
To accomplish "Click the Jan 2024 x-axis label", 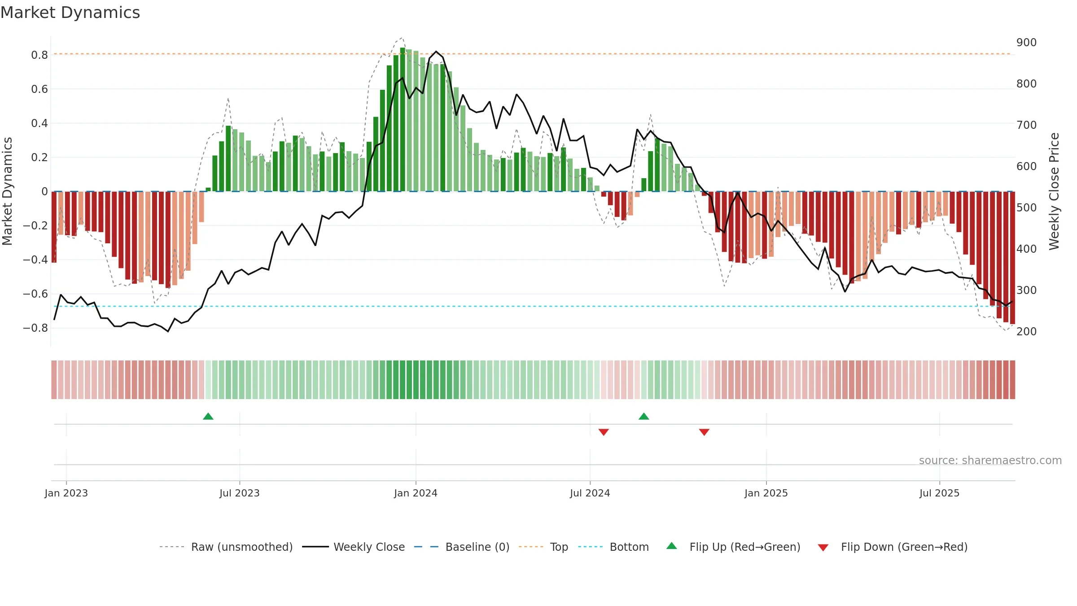I will click(x=416, y=493).
